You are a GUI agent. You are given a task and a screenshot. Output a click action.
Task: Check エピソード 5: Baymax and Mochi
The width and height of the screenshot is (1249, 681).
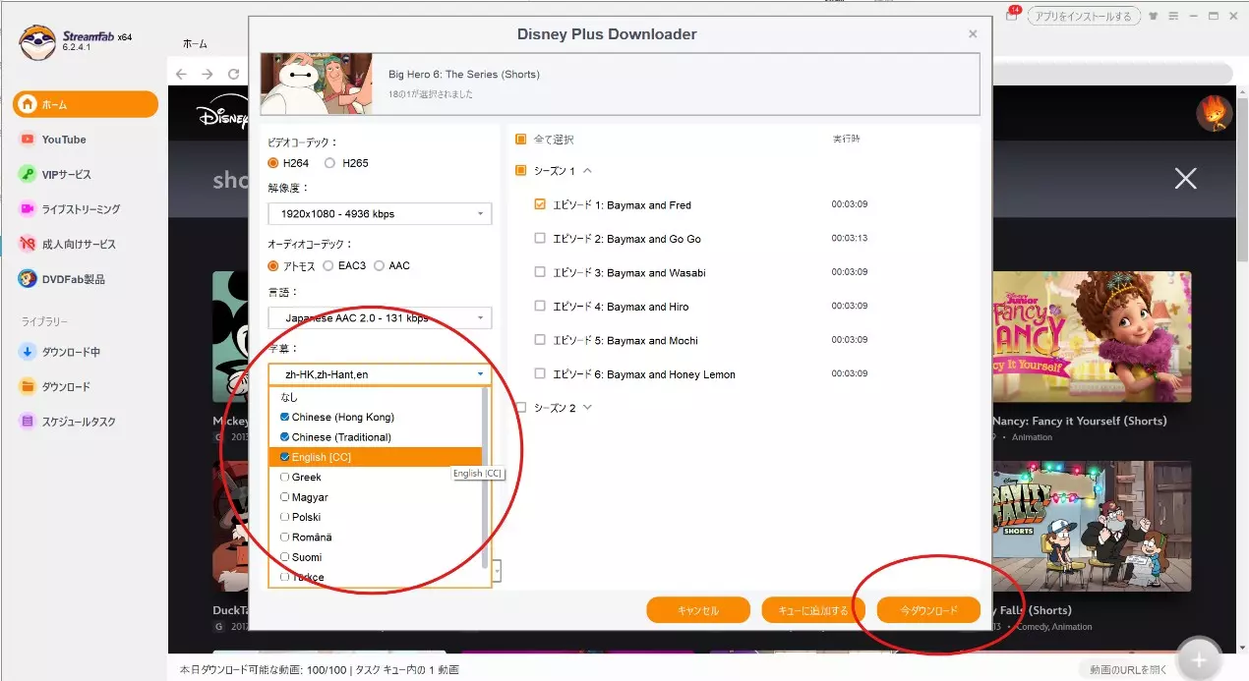pyautogui.click(x=540, y=340)
